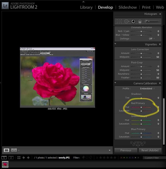Click the Red / Cyan slider handle
The image size is (166, 169).
click(141, 31)
